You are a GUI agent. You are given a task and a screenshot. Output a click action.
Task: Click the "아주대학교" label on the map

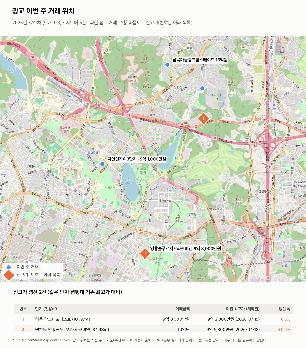(x=72, y=172)
